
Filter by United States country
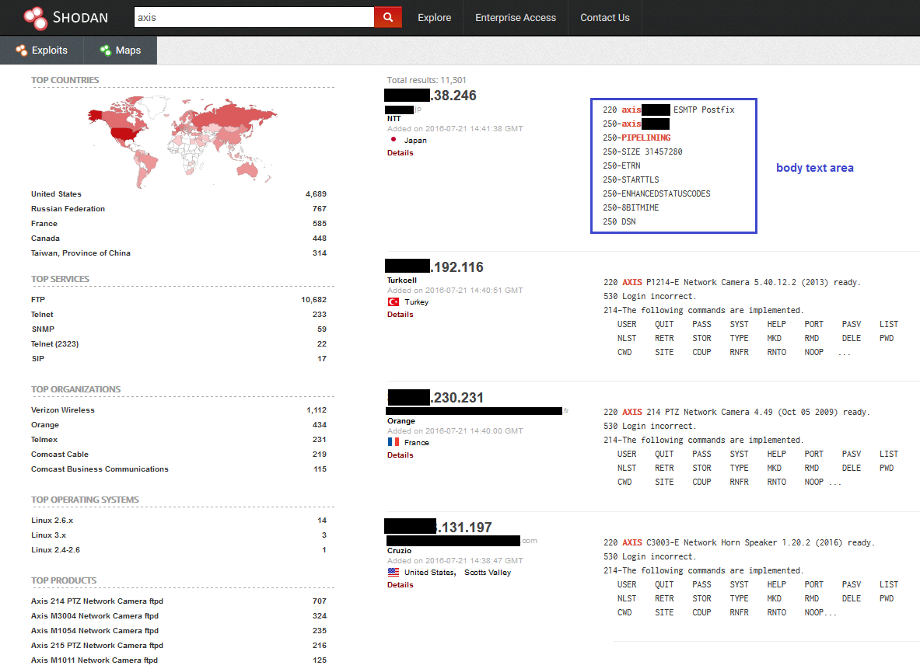coord(56,194)
